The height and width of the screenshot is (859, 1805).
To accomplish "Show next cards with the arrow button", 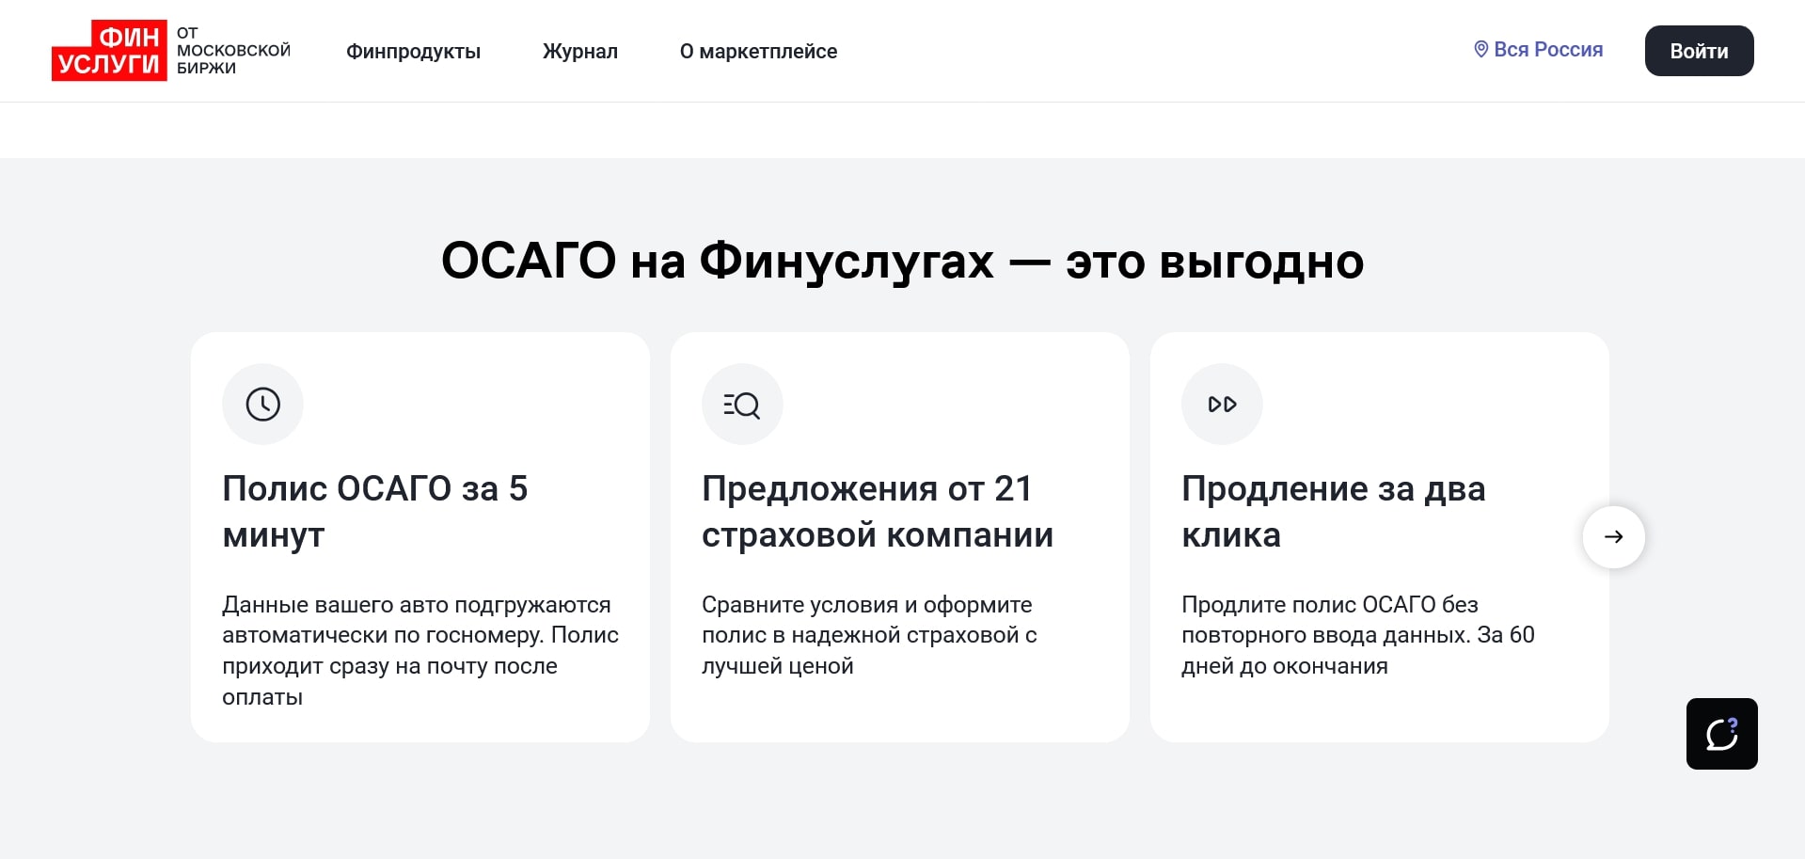I will 1613,537.
